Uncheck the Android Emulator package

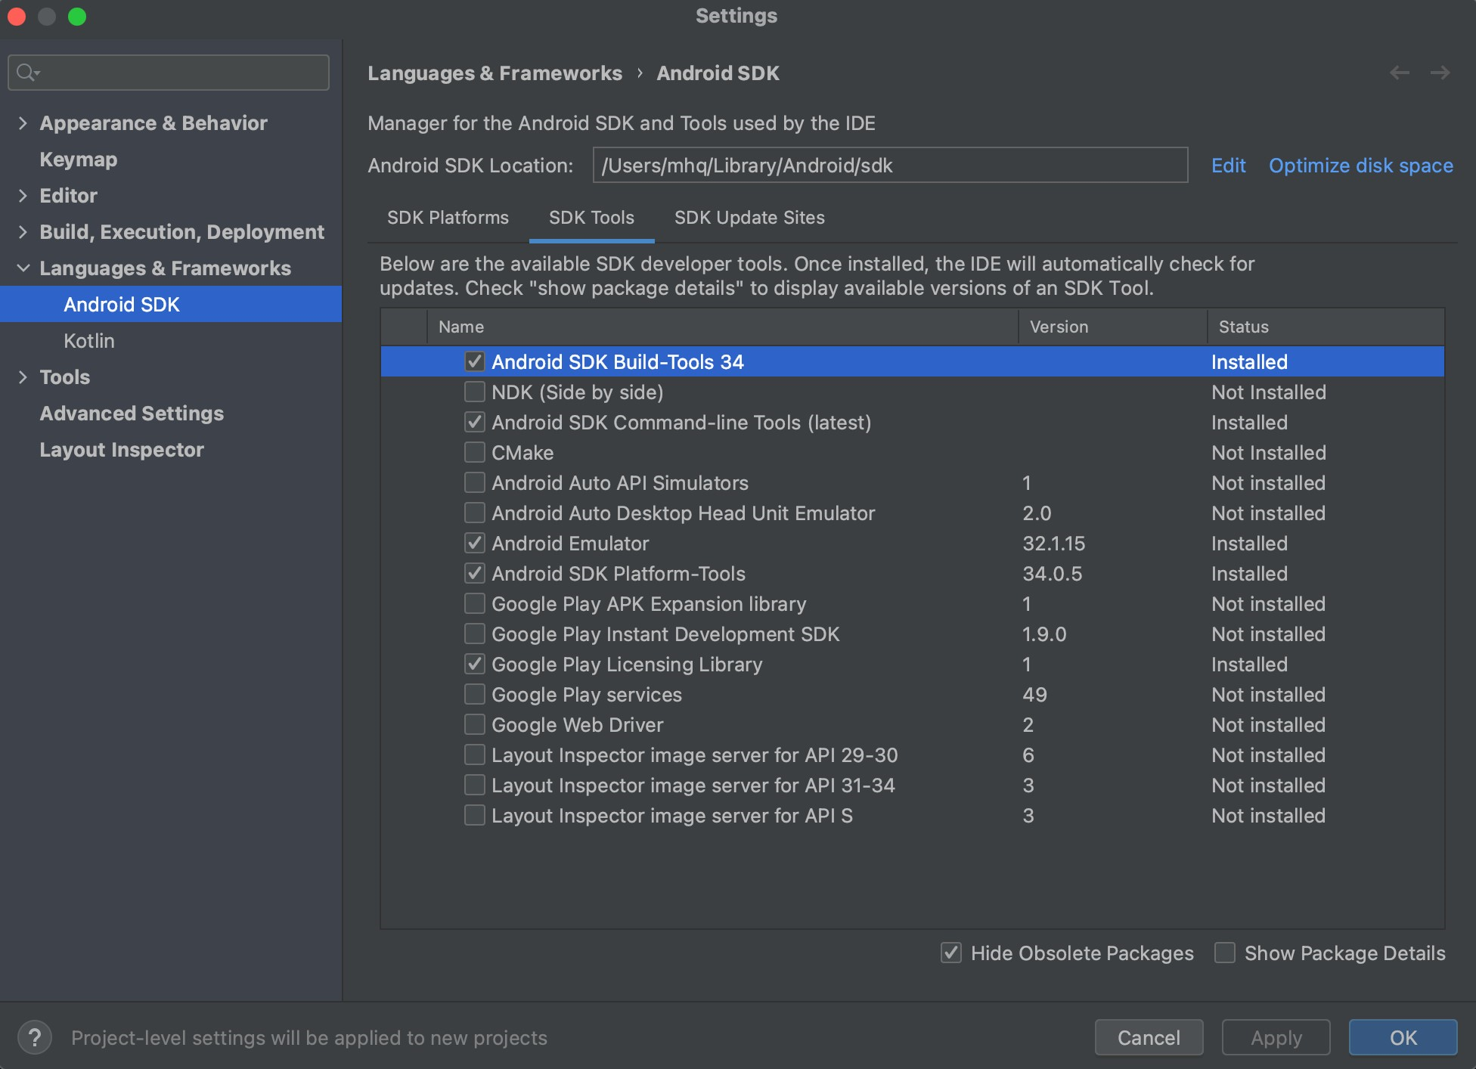click(474, 543)
